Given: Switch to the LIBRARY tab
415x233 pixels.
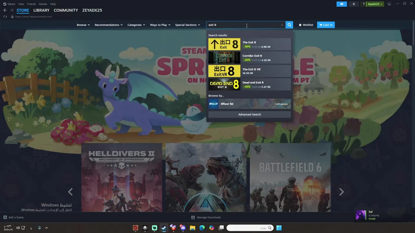Looking at the screenshot, I should 41,10.
